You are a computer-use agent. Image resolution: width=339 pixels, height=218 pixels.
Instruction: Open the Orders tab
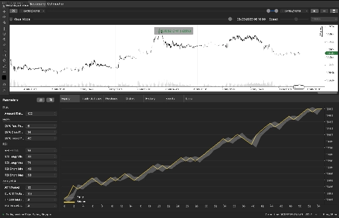tap(130, 99)
